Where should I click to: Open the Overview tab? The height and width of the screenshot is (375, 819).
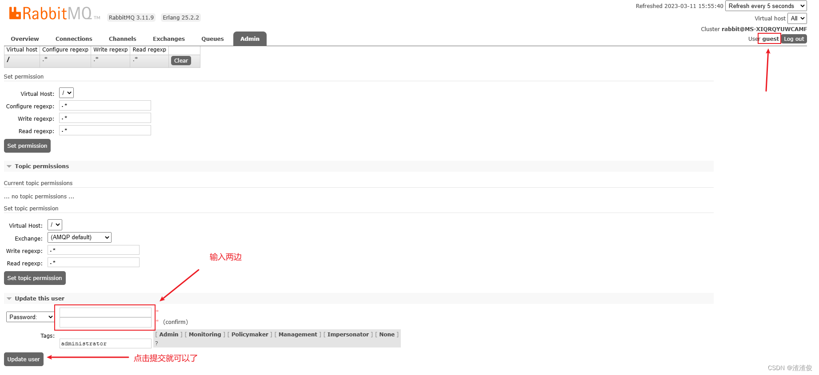(25, 39)
